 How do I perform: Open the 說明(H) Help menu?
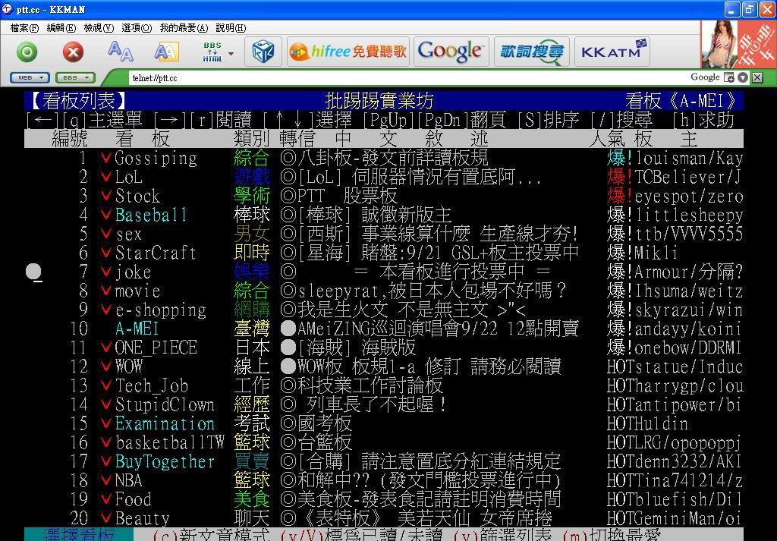[231, 28]
